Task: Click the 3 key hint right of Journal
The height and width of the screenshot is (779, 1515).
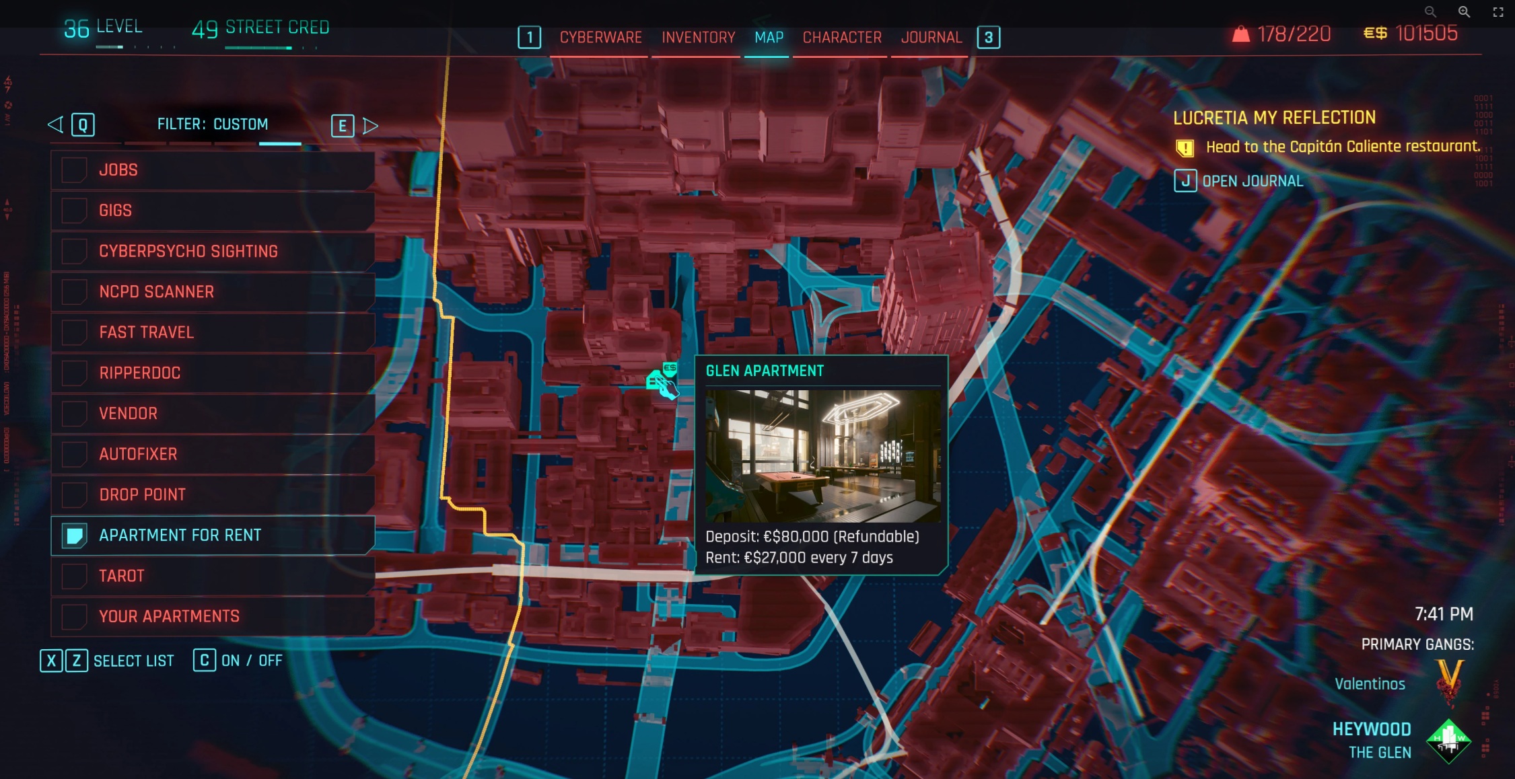Action: (988, 37)
